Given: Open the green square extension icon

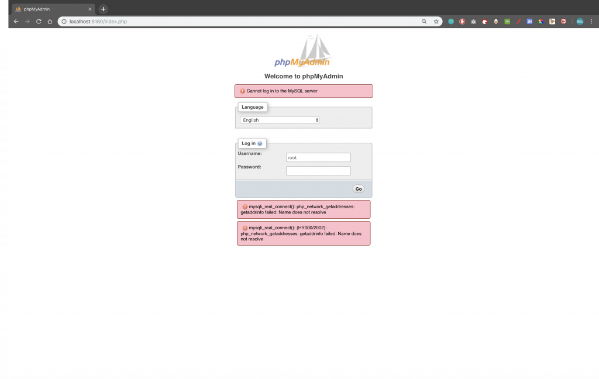Looking at the screenshot, I should [x=507, y=22].
